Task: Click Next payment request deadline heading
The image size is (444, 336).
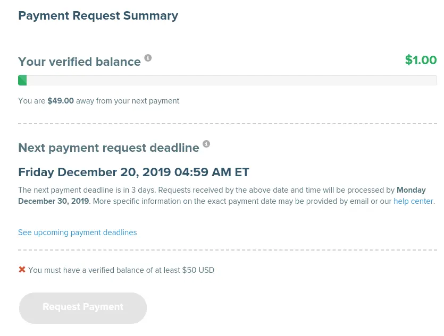Action: tap(108, 148)
